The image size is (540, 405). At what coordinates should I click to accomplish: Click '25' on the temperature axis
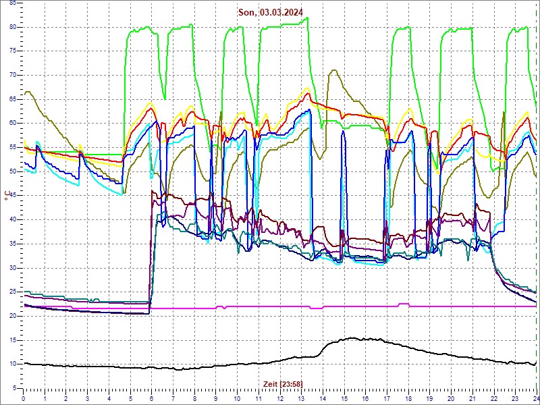(x=13, y=292)
